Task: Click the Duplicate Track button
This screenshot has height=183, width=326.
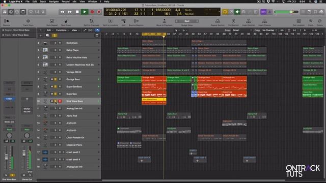Action: [47, 36]
